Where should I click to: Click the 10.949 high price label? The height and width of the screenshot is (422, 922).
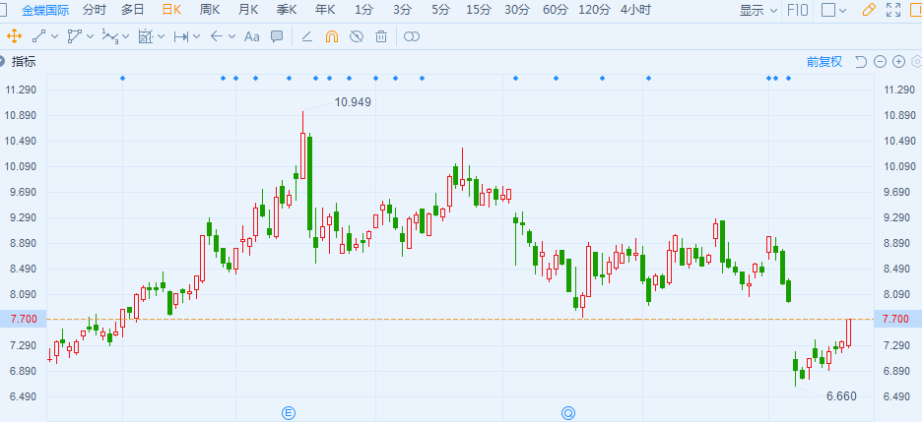coord(353,102)
